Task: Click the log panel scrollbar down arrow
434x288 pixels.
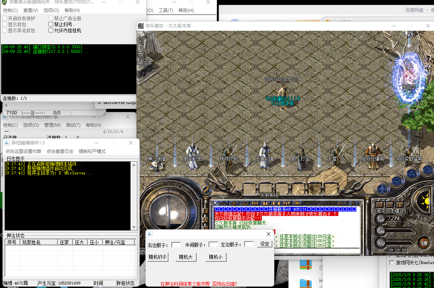Action: point(134,228)
